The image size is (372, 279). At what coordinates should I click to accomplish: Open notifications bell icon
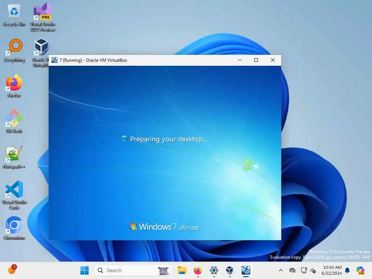347,270
